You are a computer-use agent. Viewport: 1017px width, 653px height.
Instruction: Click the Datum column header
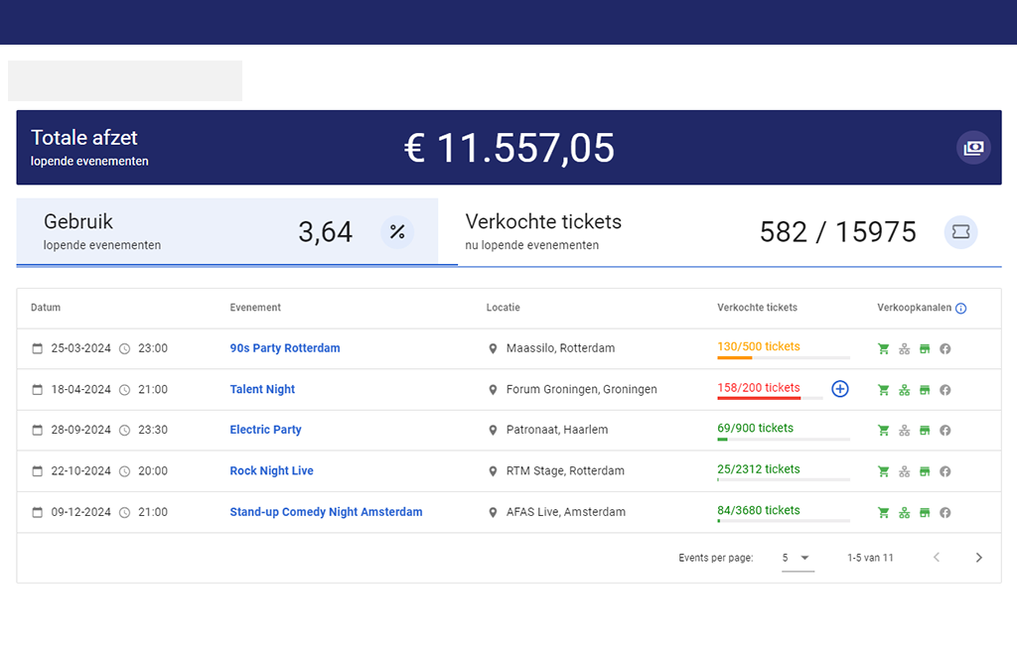click(x=46, y=308)
